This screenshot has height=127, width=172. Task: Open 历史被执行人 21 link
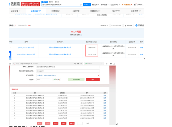[x=24, y=25]
